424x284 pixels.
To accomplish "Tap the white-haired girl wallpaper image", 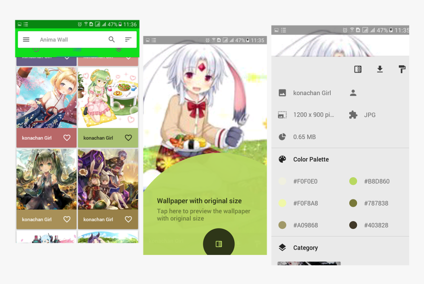I will 205,100.
